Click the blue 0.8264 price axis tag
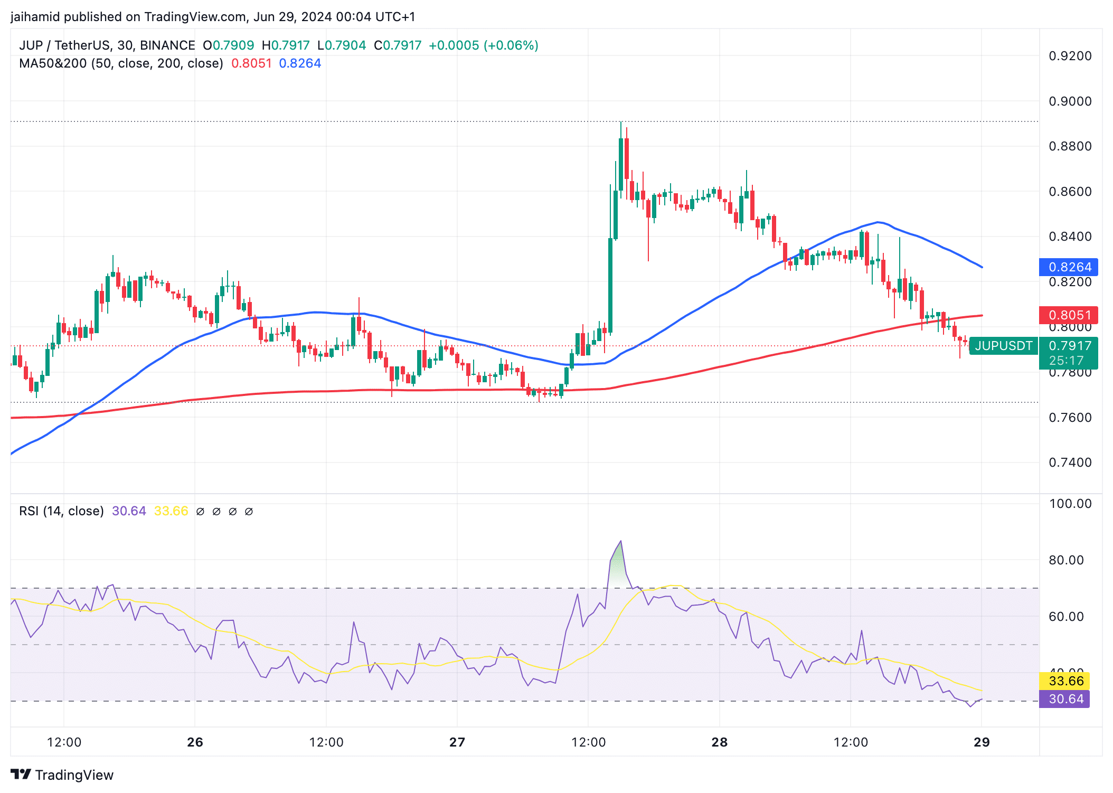 coord(1069,267)
